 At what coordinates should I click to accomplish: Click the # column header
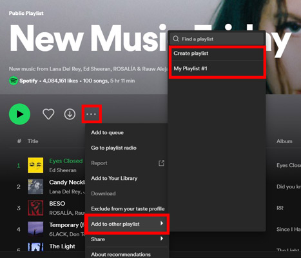19,141
